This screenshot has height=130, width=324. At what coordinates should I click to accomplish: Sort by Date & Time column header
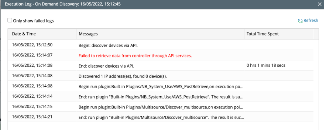[24, 34]
